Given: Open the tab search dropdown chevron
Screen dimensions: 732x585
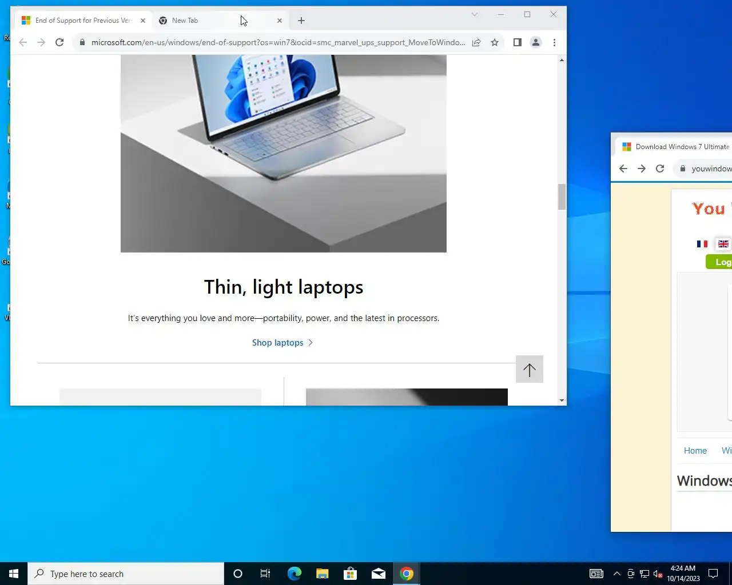Looking at the screenshot, I should coord(474,14).
